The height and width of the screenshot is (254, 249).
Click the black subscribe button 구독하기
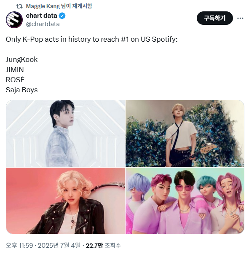[x=214, y=18]
